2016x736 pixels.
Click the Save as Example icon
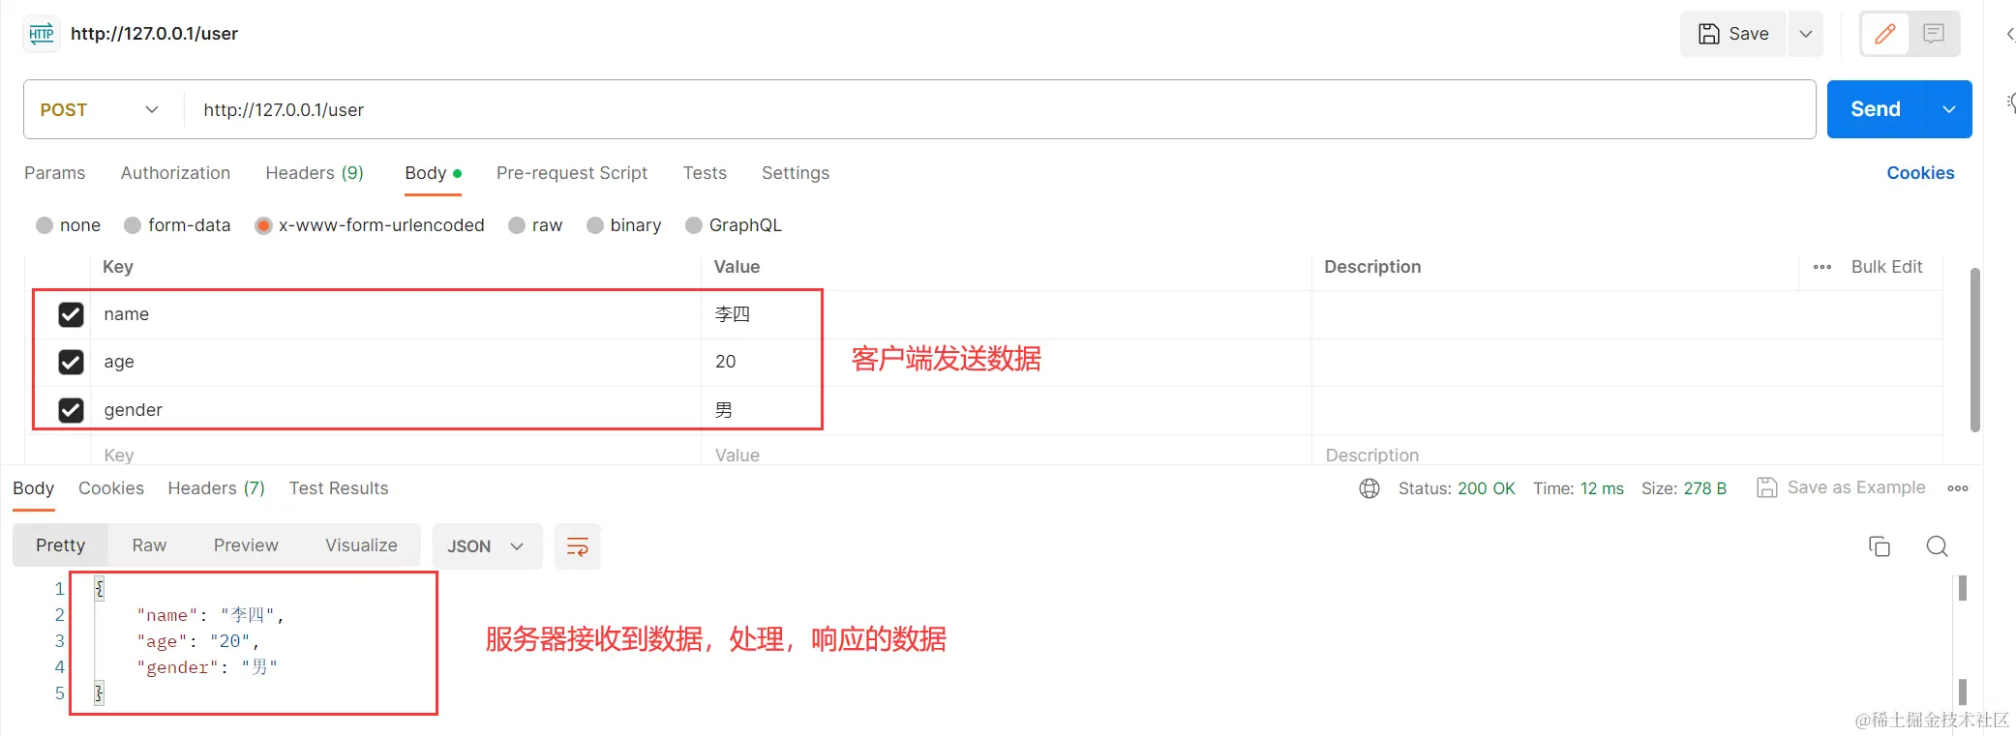point(1767,487)
